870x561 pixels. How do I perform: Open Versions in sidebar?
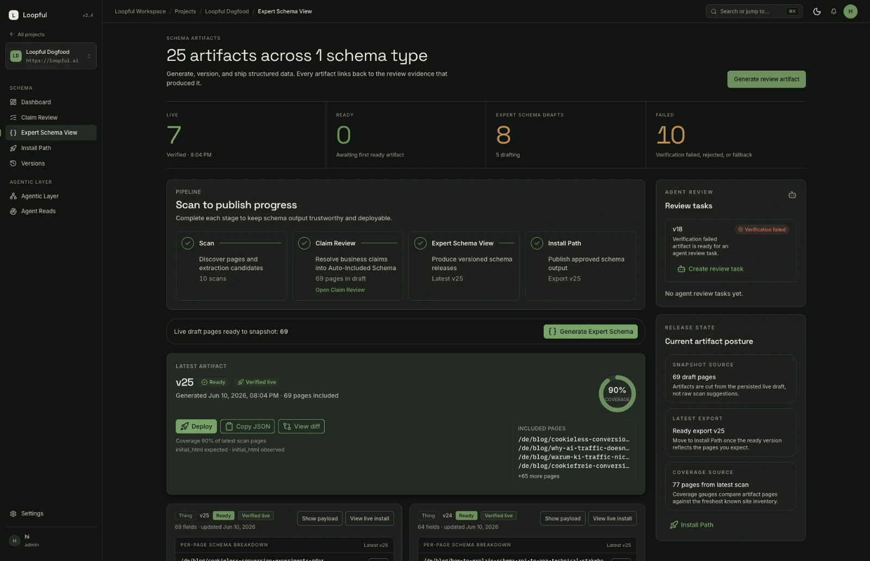pyautogui.click(x=51, y=164)
